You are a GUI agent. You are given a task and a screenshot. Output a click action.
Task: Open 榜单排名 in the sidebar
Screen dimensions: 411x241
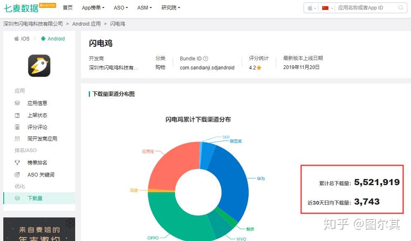pos(37,162)
